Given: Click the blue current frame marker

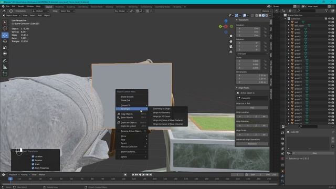Looking at the screenshot, I should [10, 178].
